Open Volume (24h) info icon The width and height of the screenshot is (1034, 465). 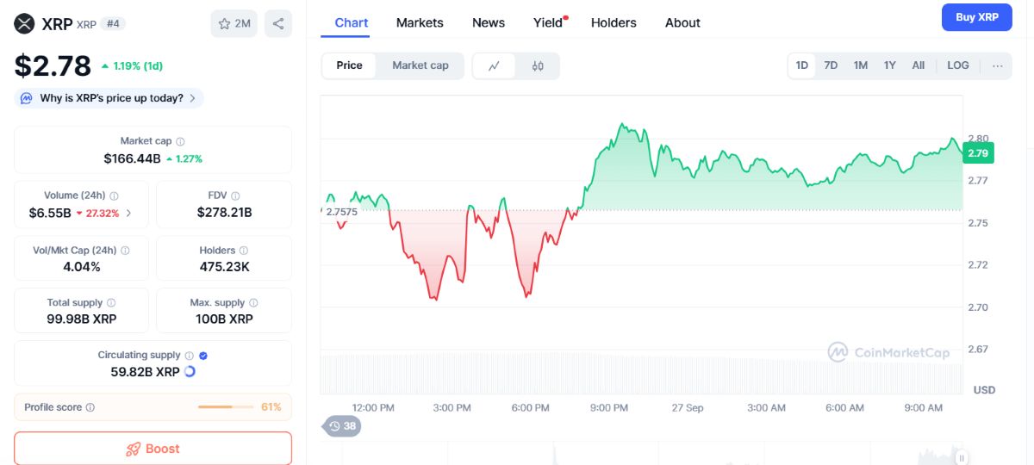114,196
